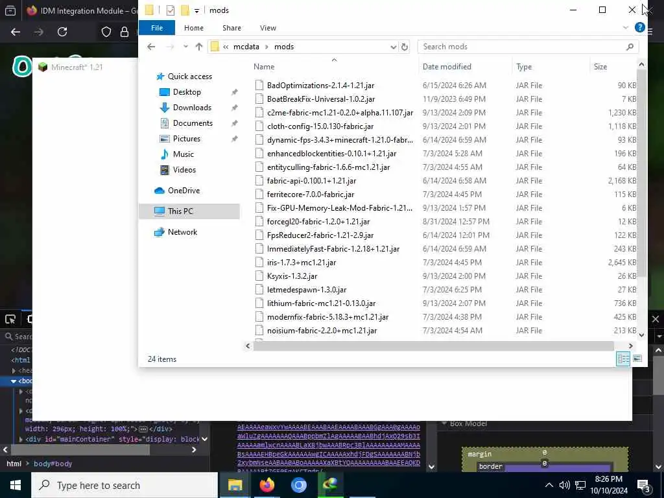The image size is (664, 498).
Task: Sort by the Size column header
Action: coord(600,67)
